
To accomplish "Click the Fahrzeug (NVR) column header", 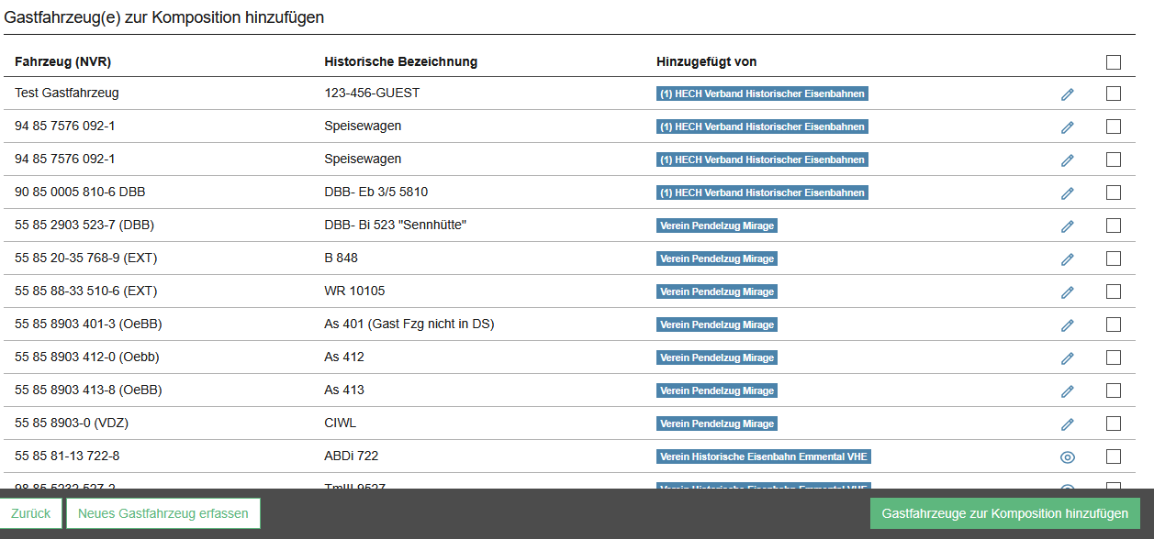I will point(62,61).
